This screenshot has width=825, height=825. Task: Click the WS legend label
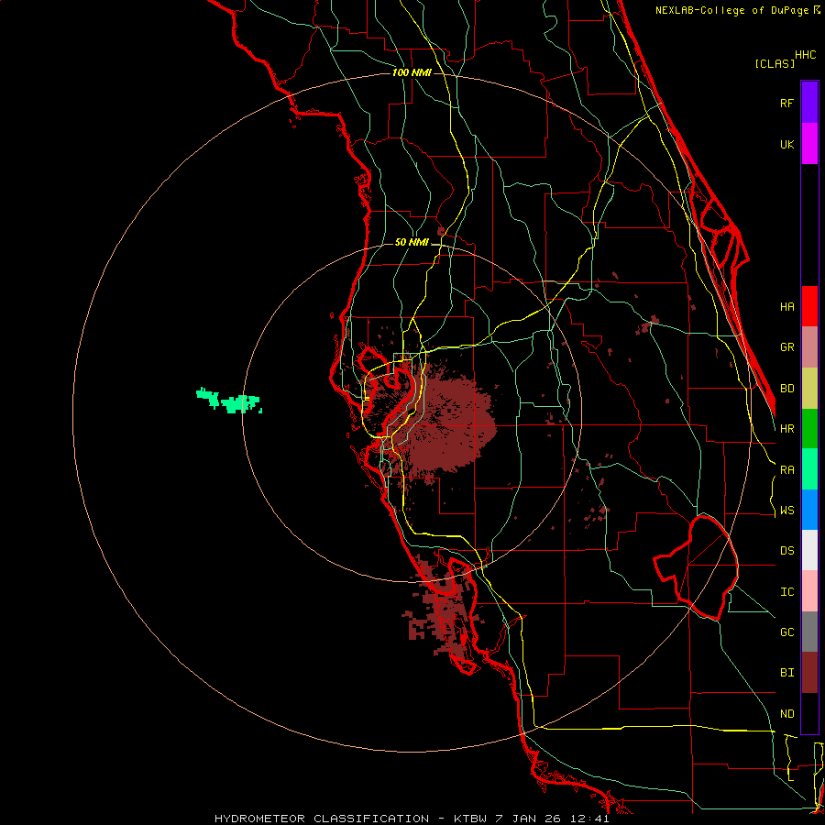786,511
